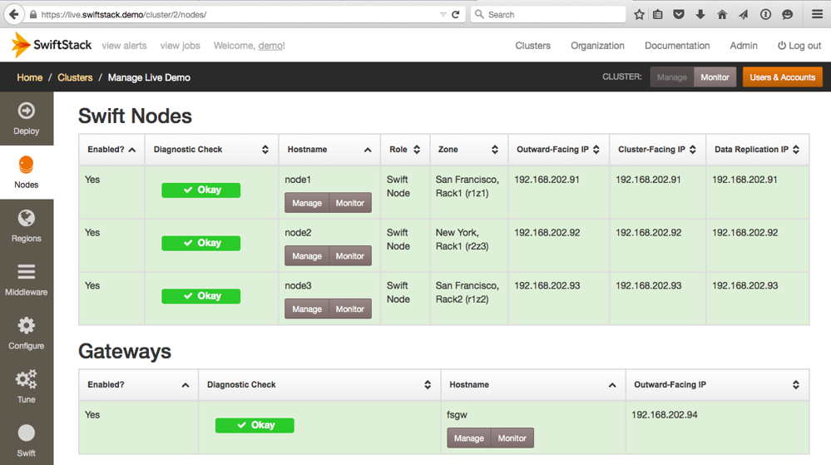The height and width of the screenshot is (465, 831).
Task: Click the browser Search field
Action: (x=548, y=14)
